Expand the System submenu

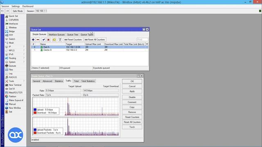(24, 62)
